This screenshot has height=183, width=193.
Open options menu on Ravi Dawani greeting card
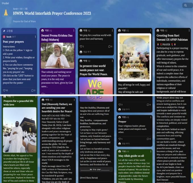pos(189,30)
